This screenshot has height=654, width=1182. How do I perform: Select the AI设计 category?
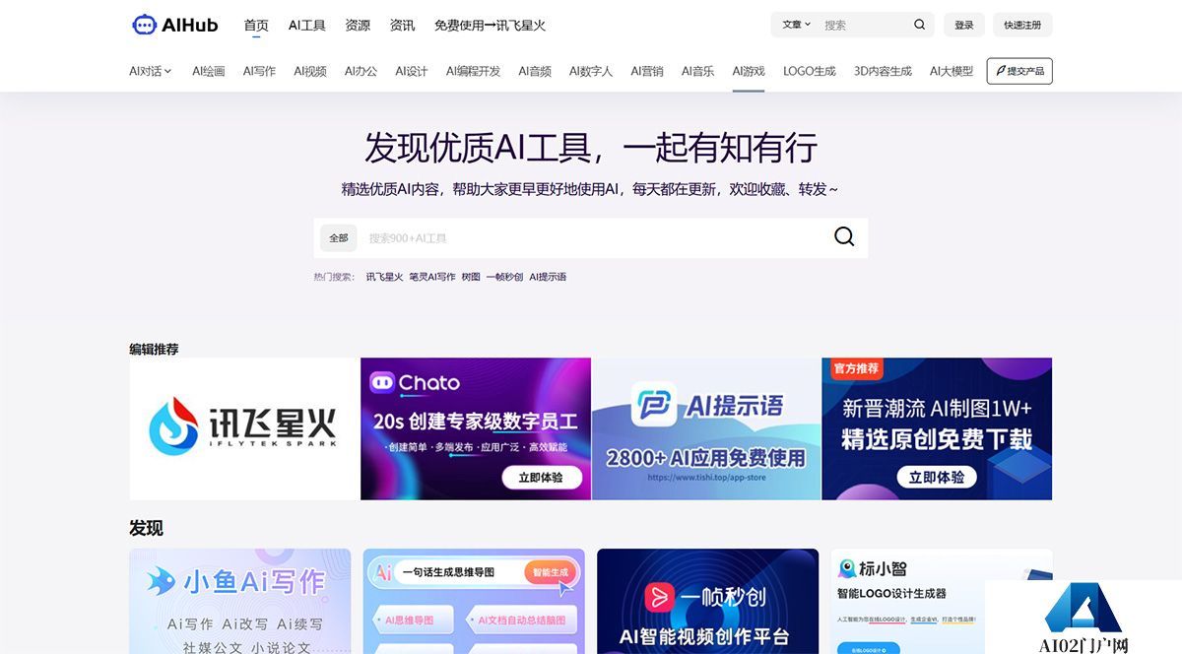[412, 71]
